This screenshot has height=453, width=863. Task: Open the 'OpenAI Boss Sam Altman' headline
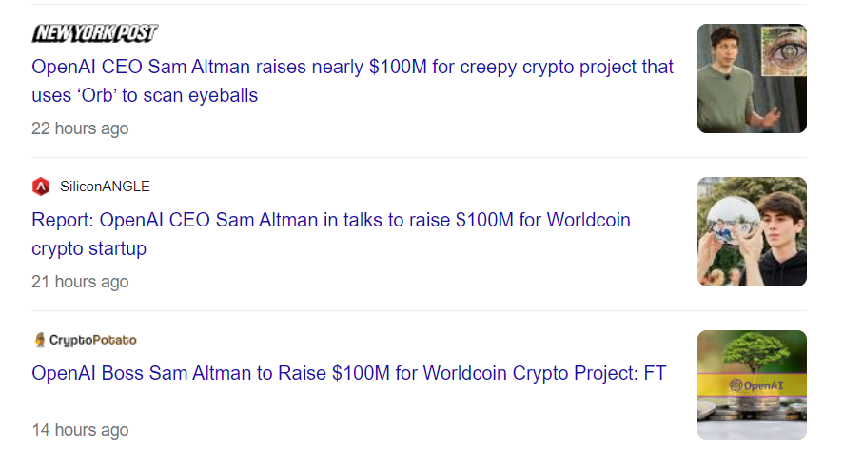coord(348,373)
